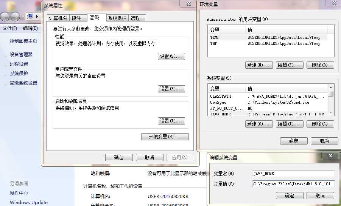Open 控制面板主页 link

point(23,41)
